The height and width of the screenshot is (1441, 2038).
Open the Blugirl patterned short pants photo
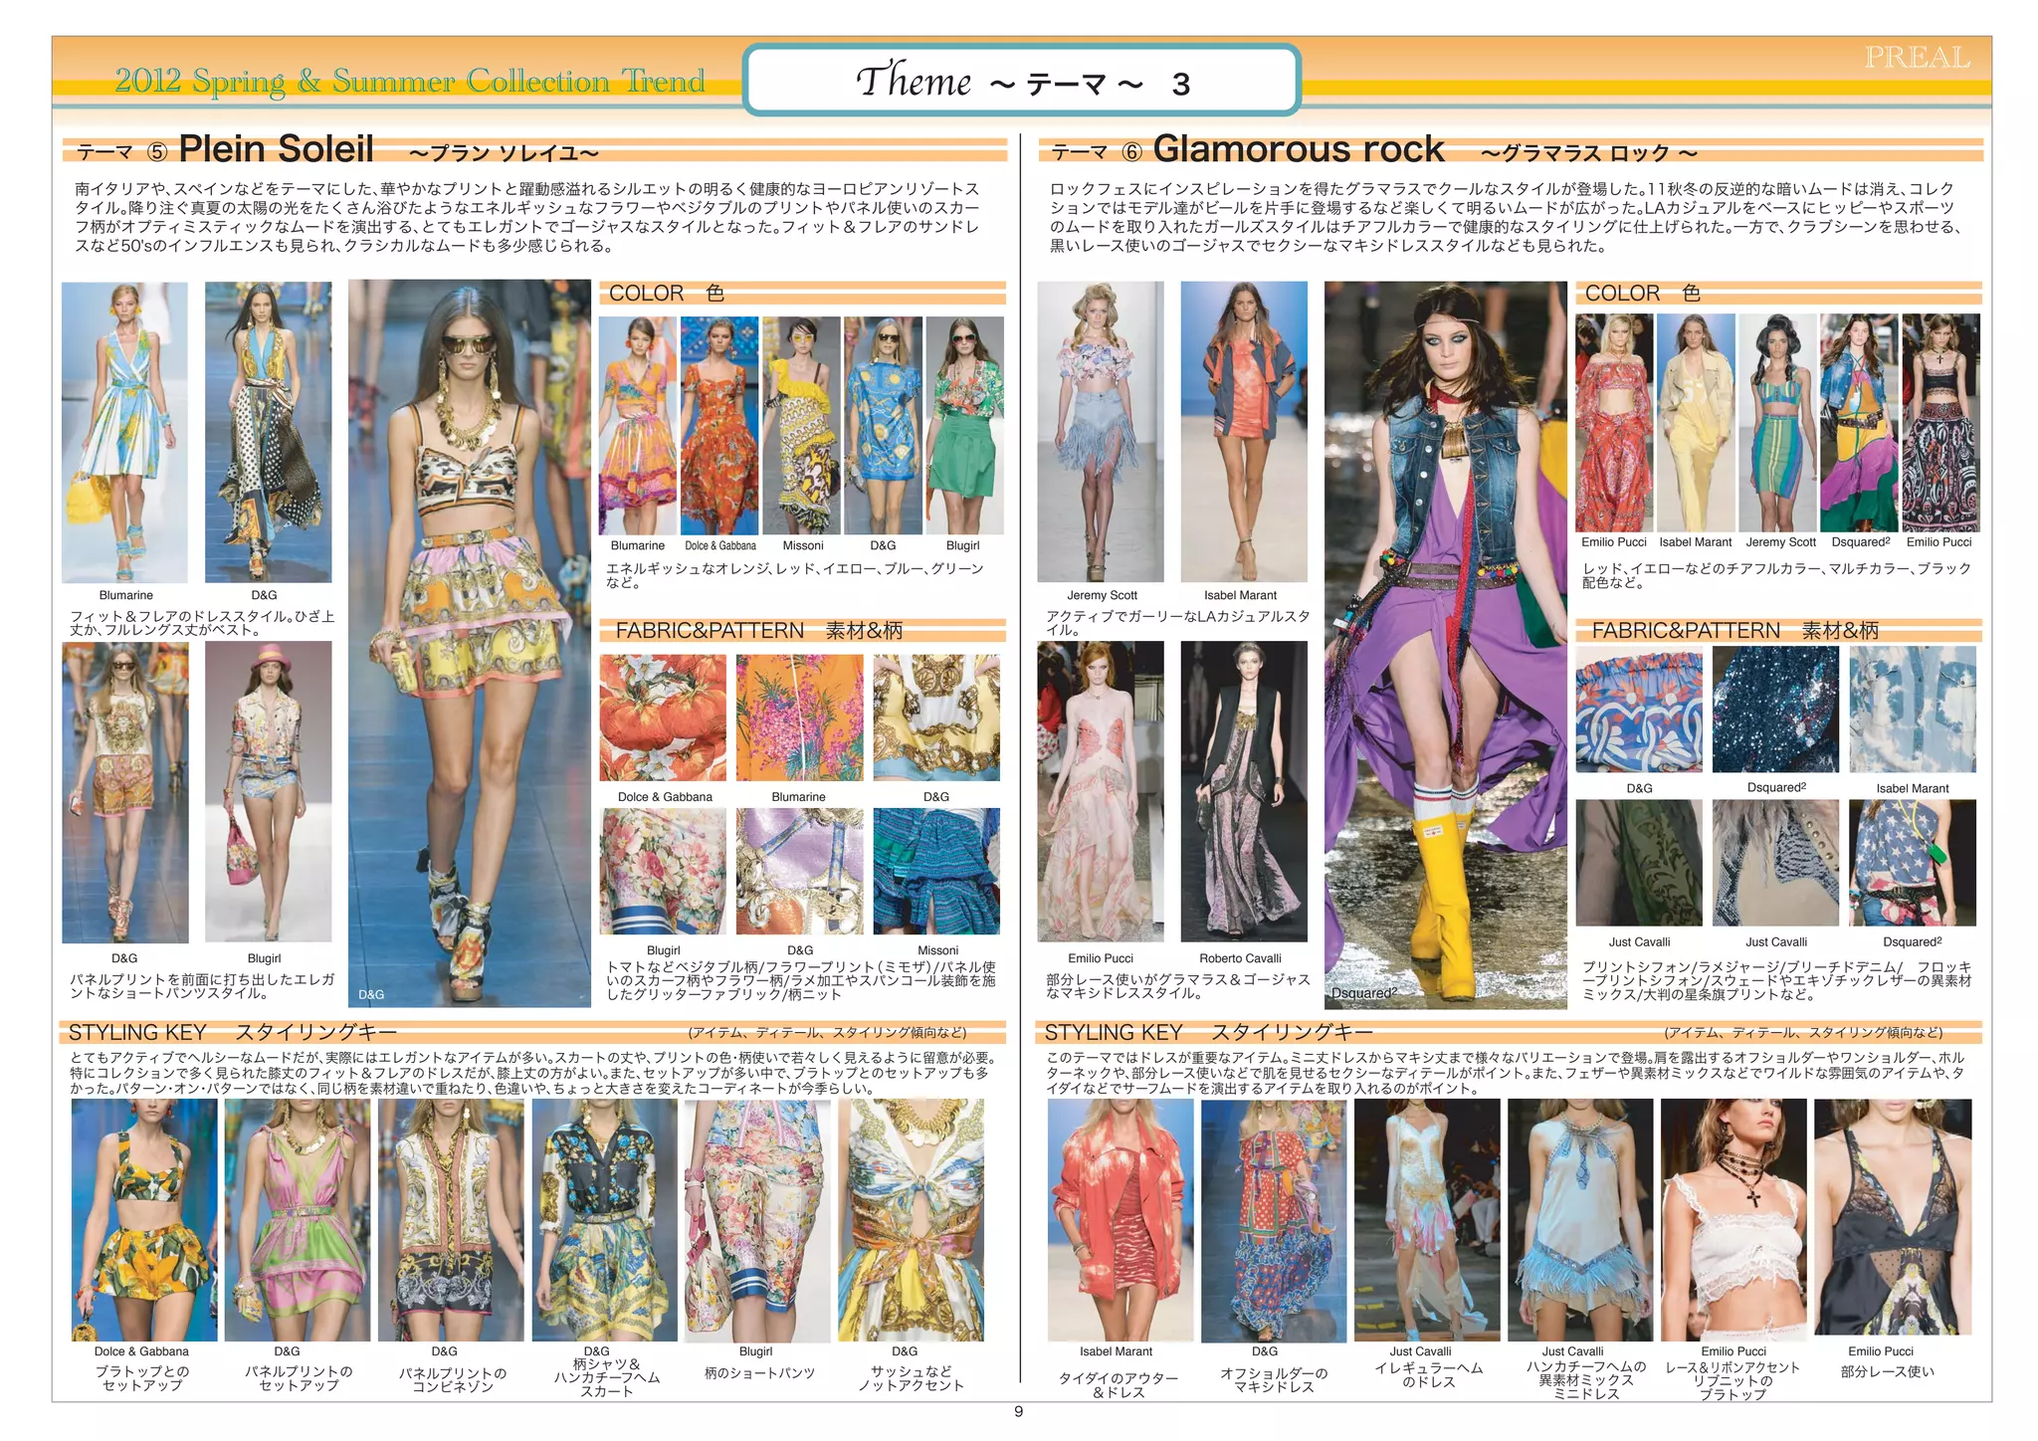point(757,1220)
